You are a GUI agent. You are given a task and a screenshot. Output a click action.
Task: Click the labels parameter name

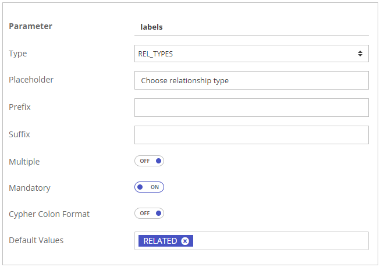pos(152,27)
